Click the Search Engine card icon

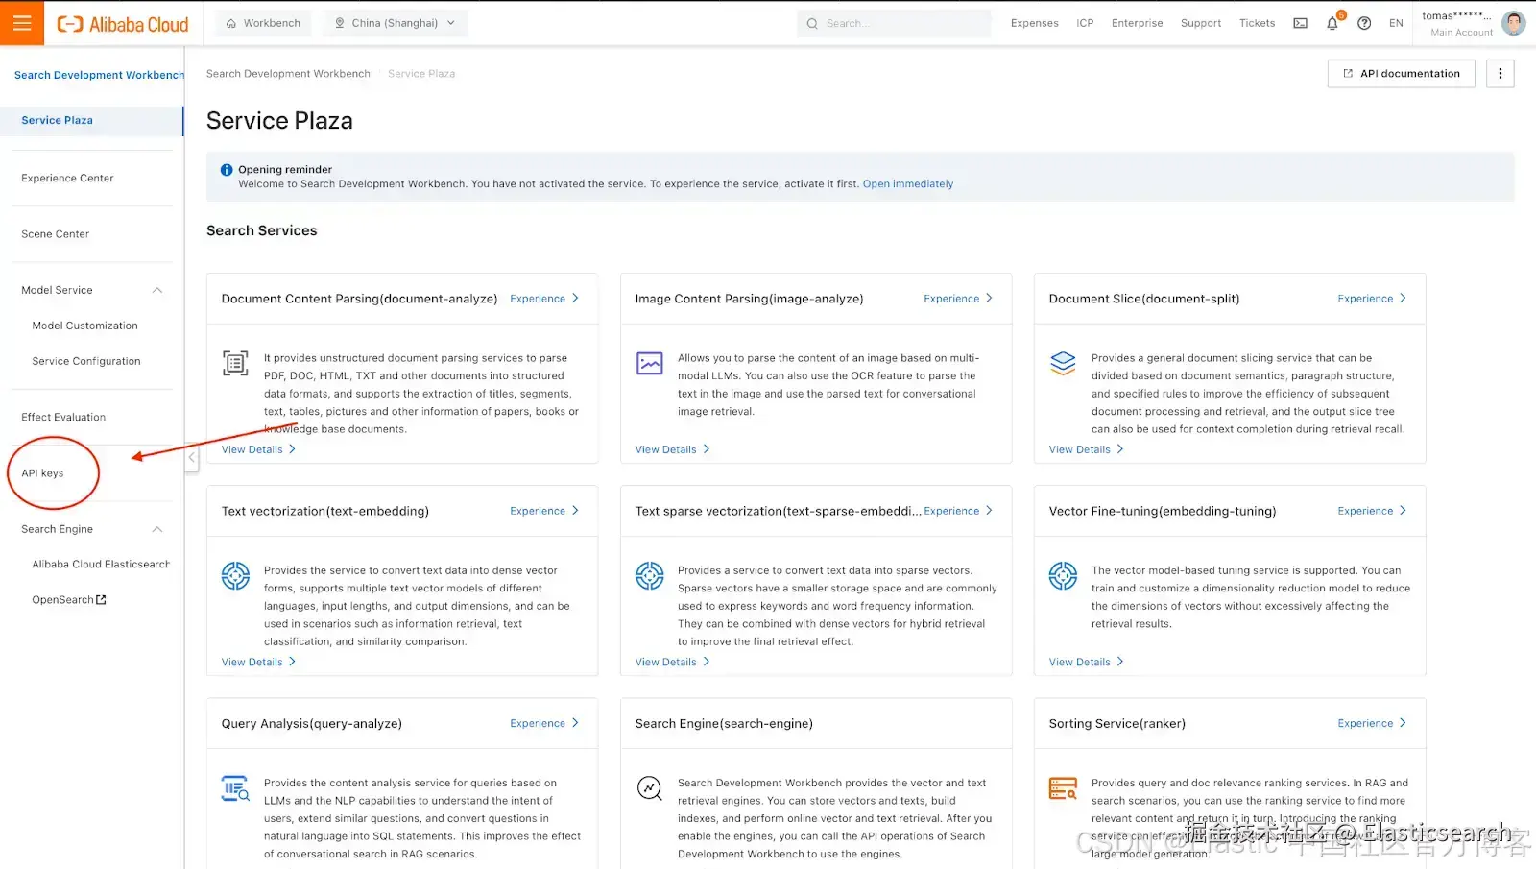pyautogui.click(x=650, y=788)
